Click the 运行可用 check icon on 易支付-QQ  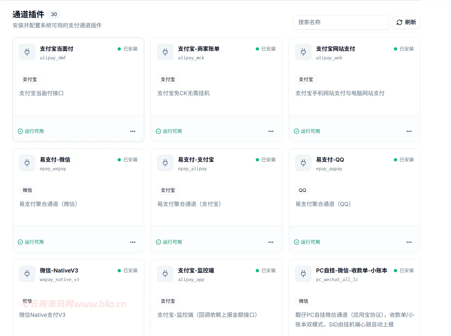[x=296, y=242]
